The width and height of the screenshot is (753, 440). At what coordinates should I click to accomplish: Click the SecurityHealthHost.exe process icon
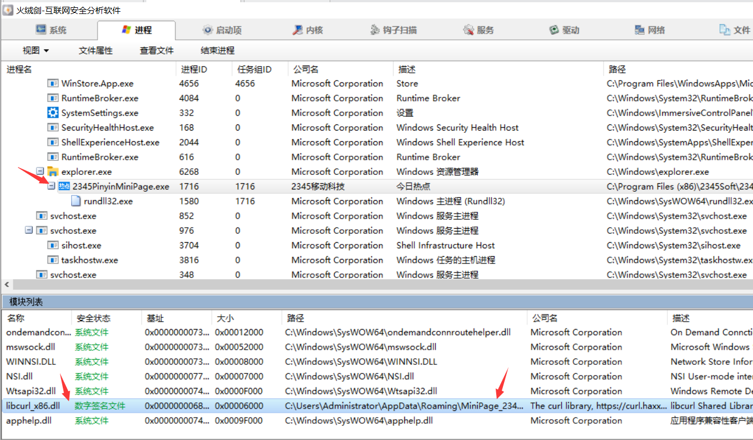coord(53,128)
